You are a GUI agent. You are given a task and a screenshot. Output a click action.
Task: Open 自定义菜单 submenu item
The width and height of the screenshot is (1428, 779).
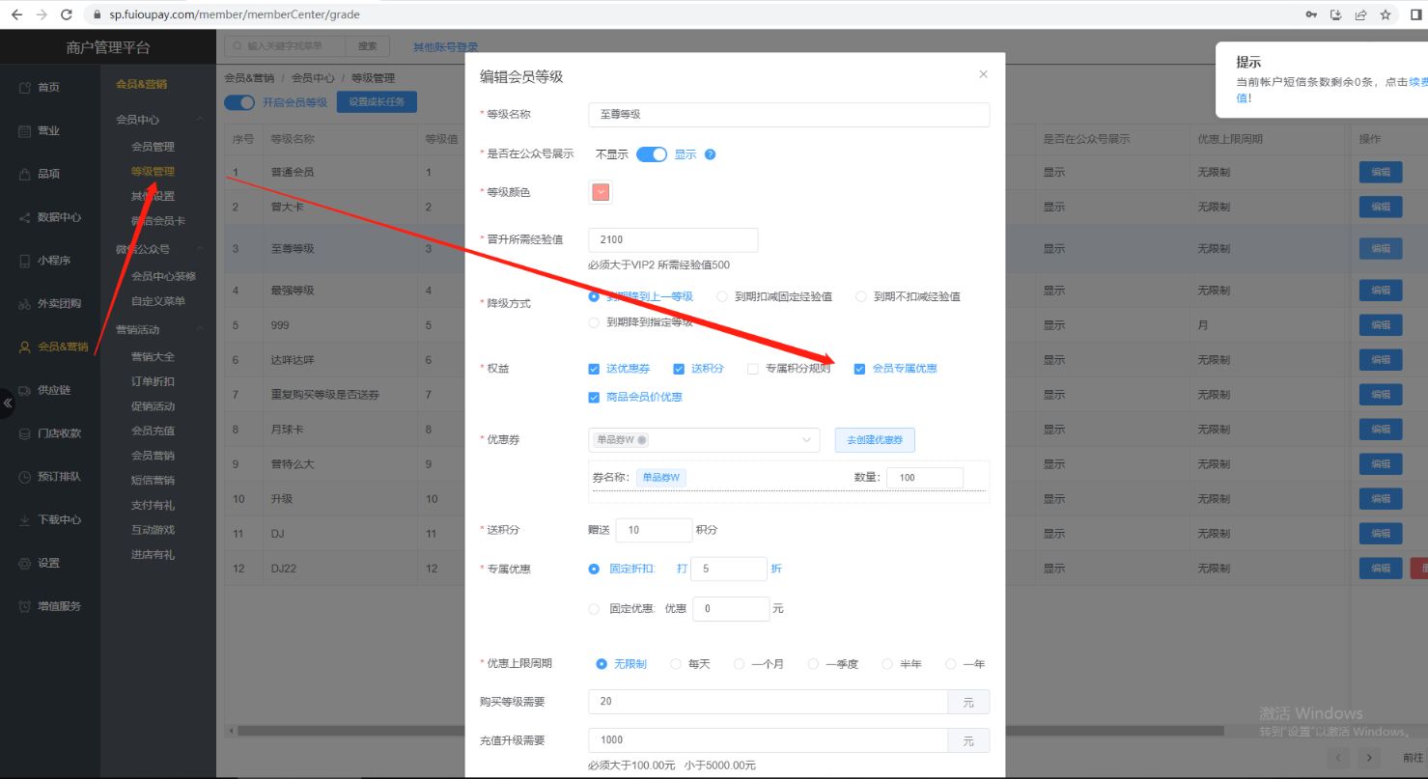(158, 301)
